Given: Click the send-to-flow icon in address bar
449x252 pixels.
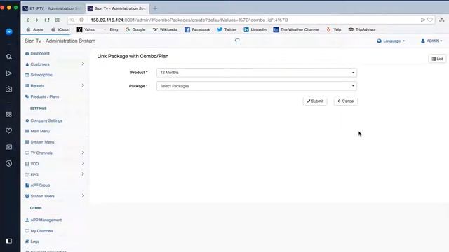Looking at the screenshot, I should (x=422, y=20).
